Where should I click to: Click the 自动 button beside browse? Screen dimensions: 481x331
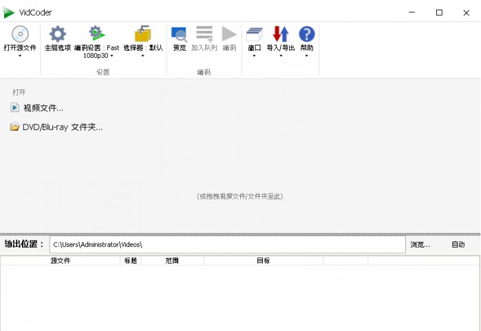tap(458, 244)
